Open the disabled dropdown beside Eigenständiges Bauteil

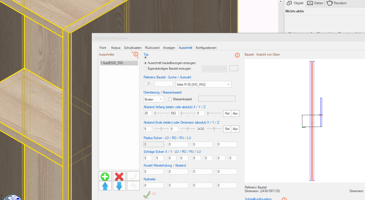click(x=214, y=69)
